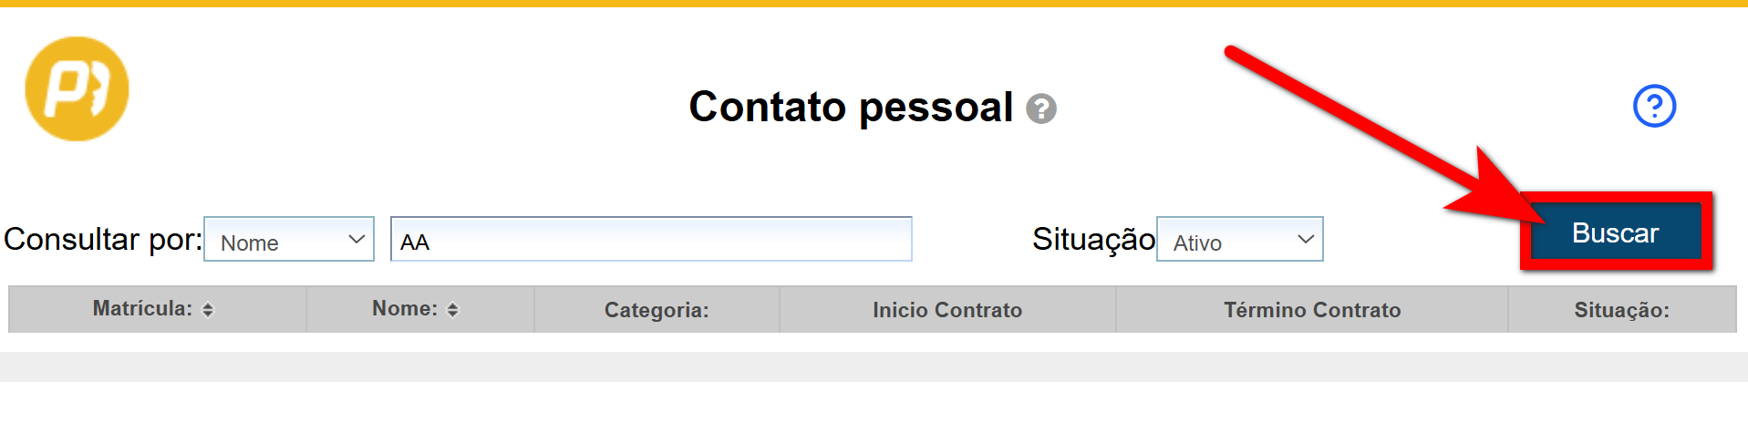The width and height of the screenshot is (1748, 423).
Task: Click sort arrows next to Matrícula
Action: coord(208,310)
